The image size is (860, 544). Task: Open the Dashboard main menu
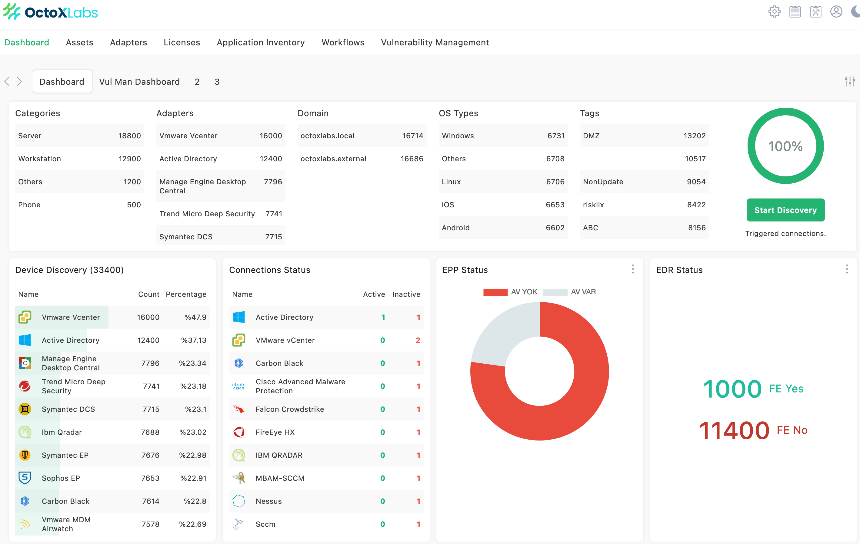(x=27, y=42)
